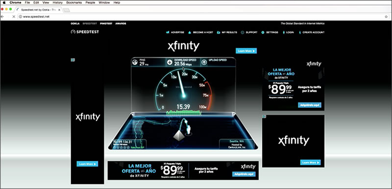The image size is (392, 189).
Task: Click the SPEEDTEST link in the top navigation
Action: click(x=90, y=23)
